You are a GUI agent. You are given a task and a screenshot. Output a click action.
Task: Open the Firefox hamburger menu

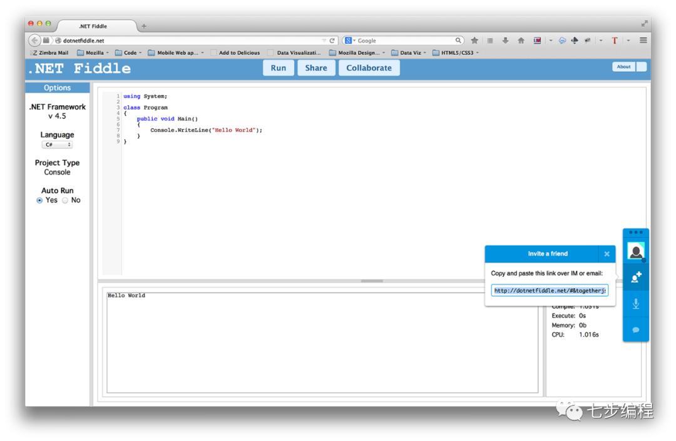point(643,41)
